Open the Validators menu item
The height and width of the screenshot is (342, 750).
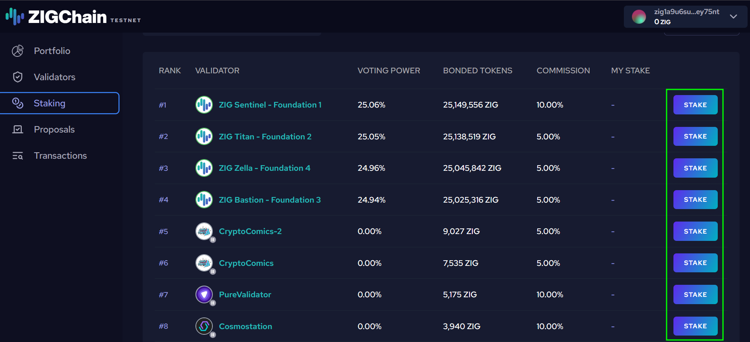point(54,77)
